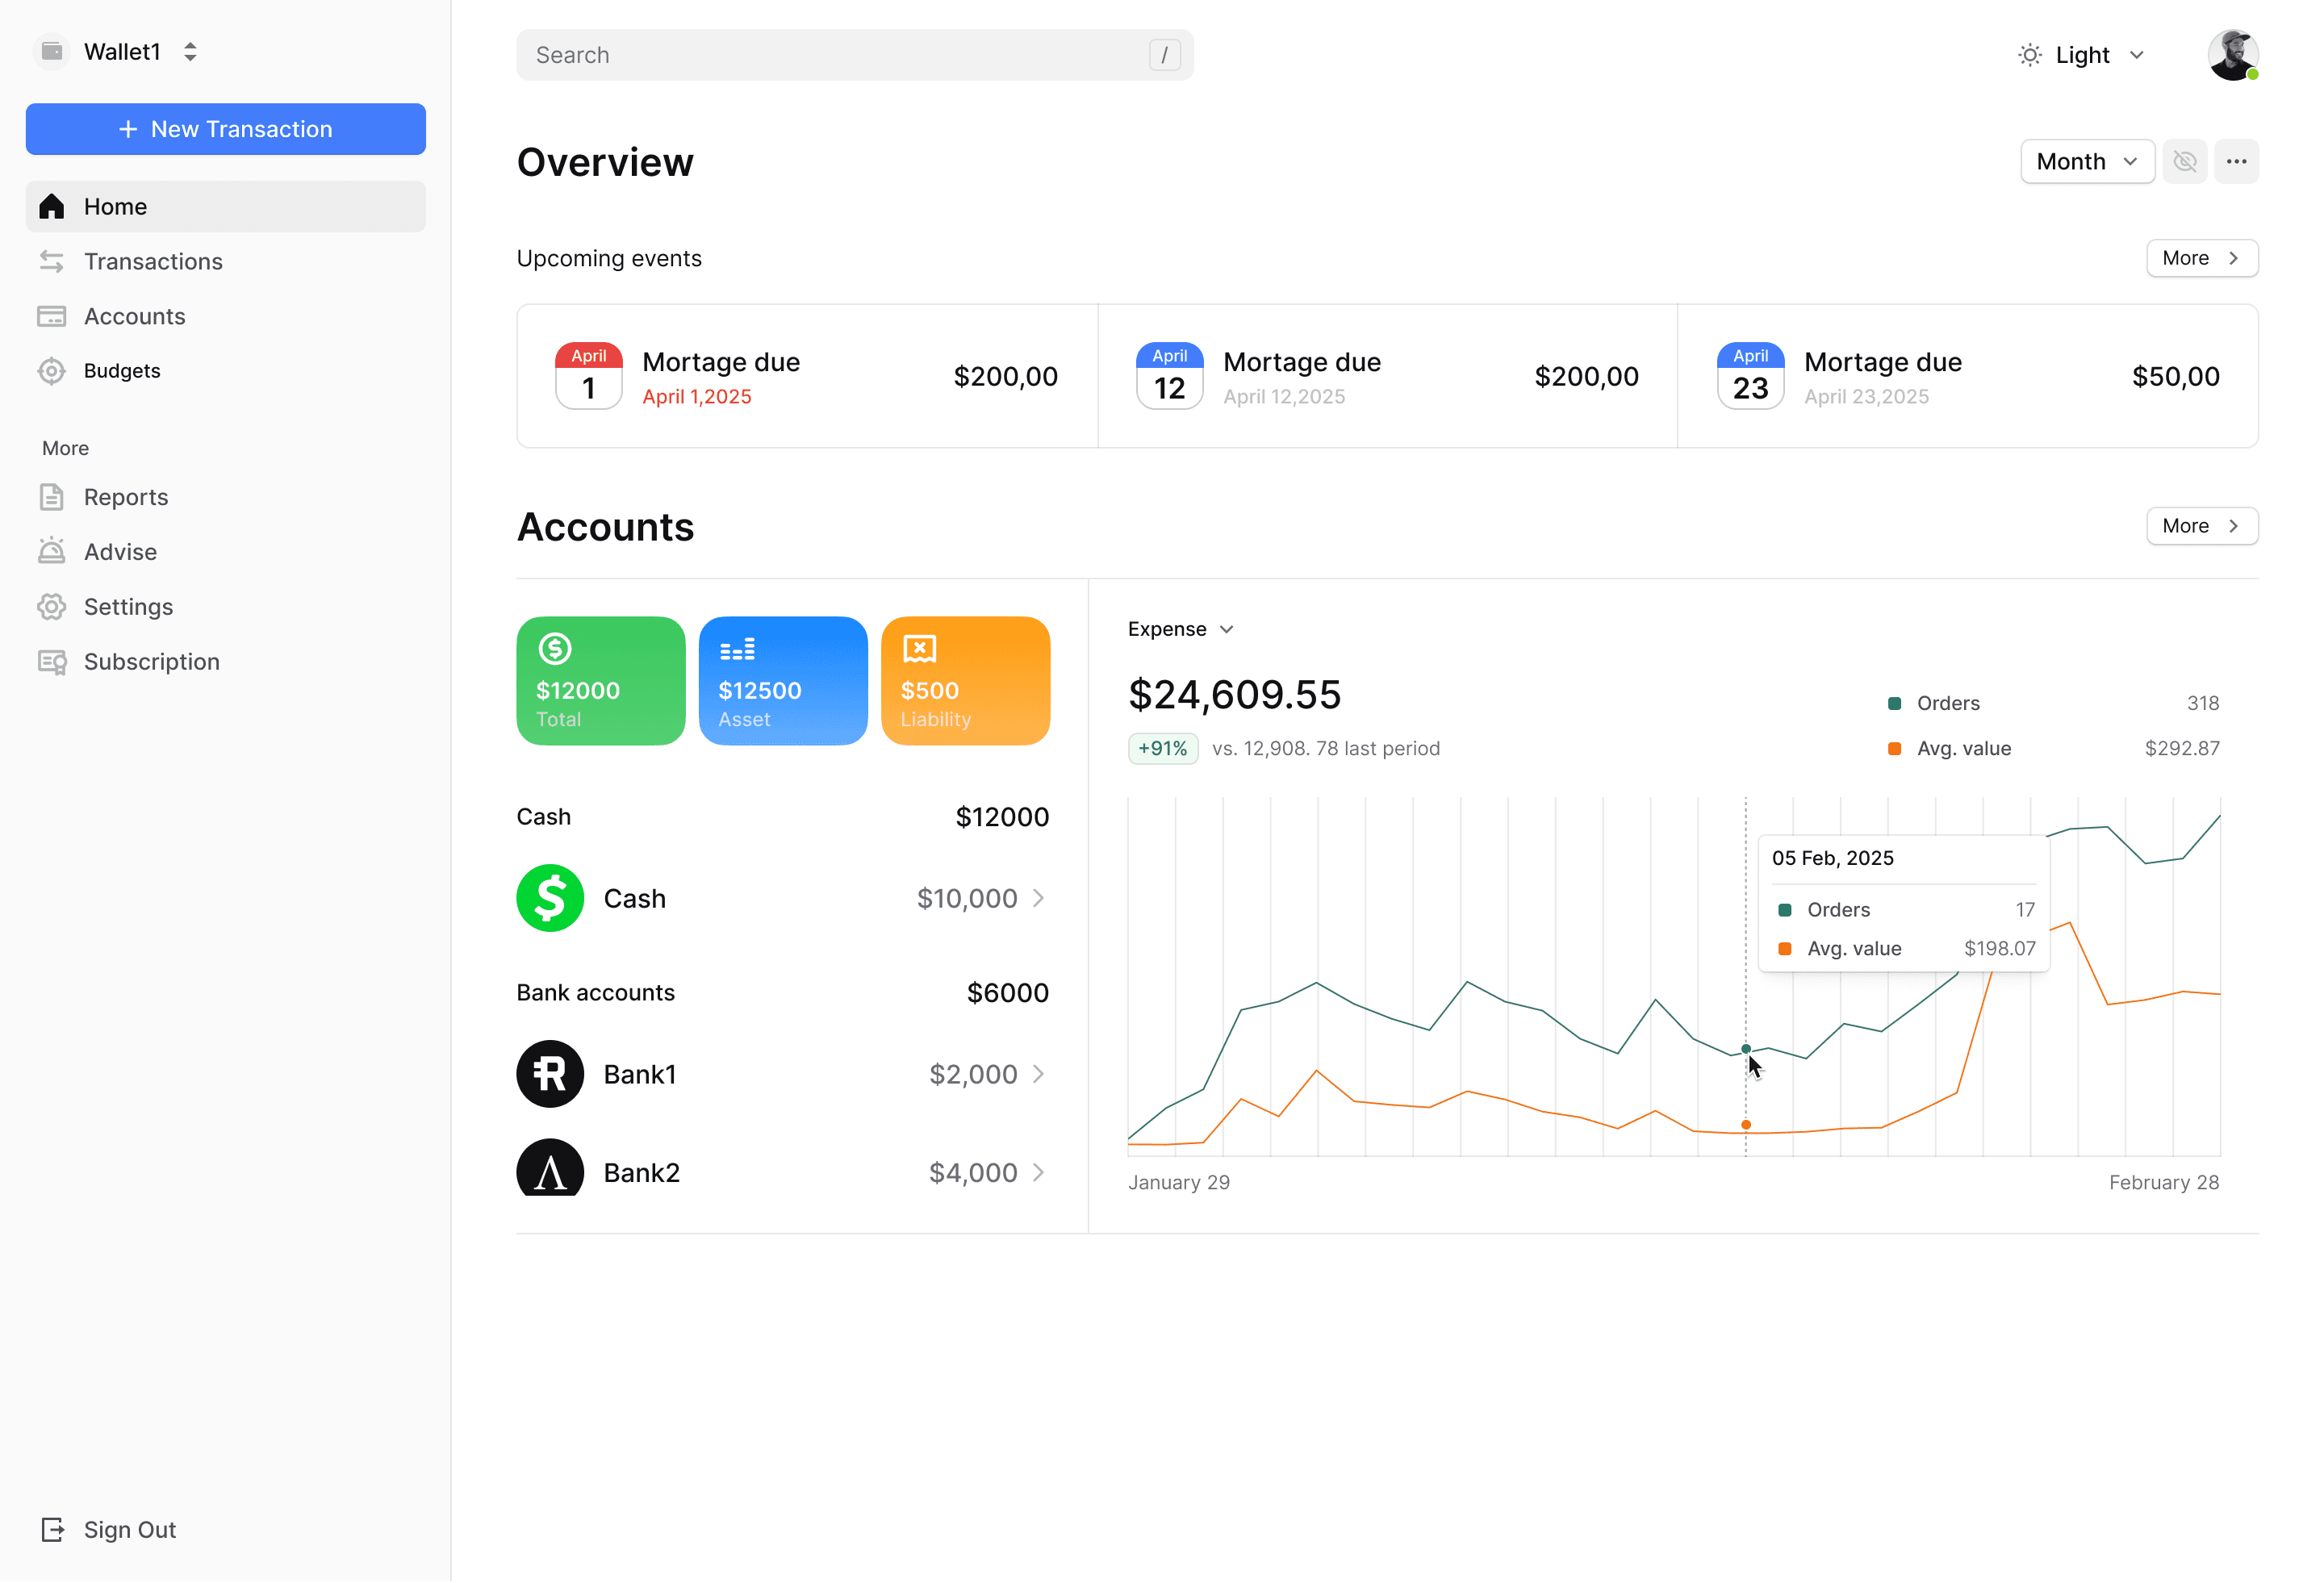The image size is (2324, 1583).
Task: Open the three-dots overview options
Action: 2236,161
